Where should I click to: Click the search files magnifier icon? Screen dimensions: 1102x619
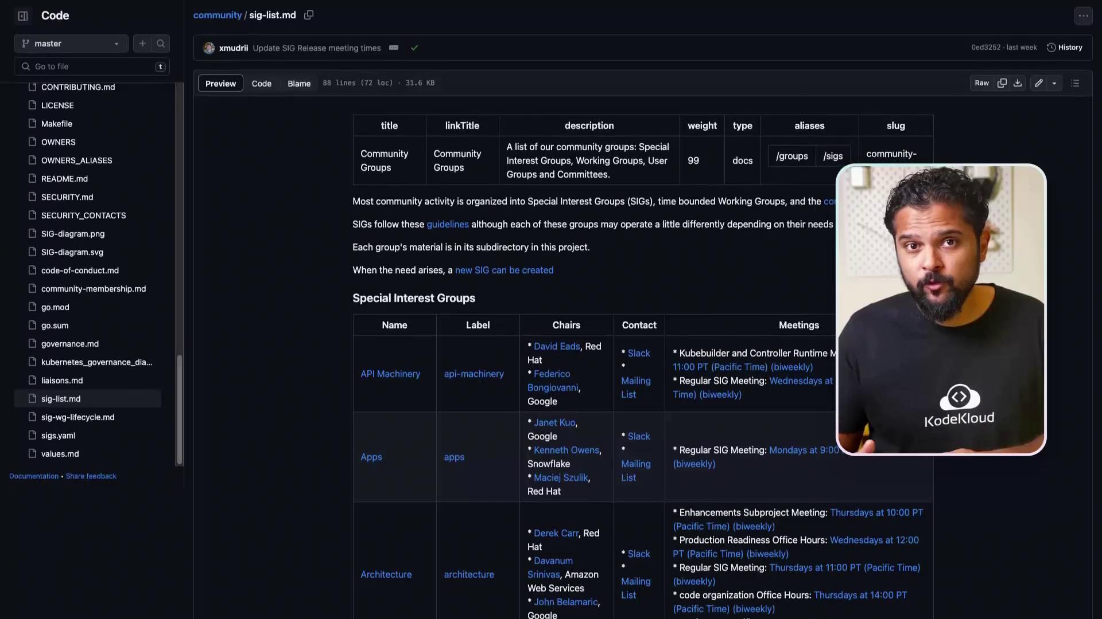pyautogui.click(x=161, y=44)
